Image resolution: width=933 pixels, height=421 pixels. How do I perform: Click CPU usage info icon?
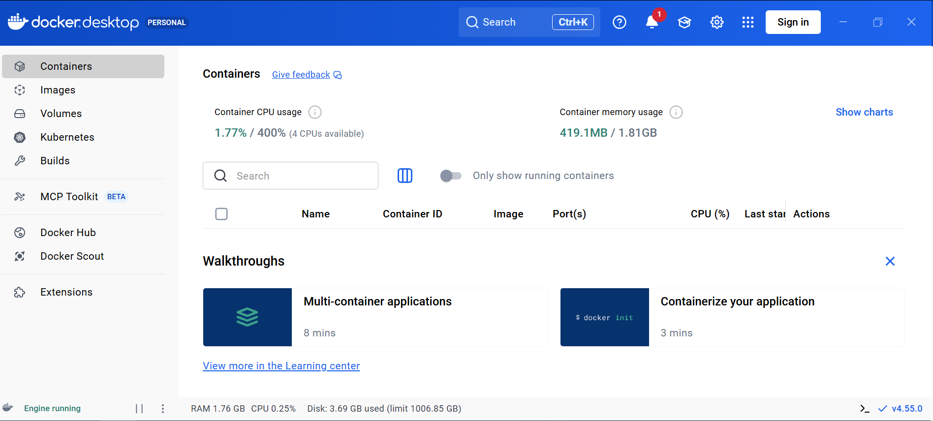pos(315,112)
